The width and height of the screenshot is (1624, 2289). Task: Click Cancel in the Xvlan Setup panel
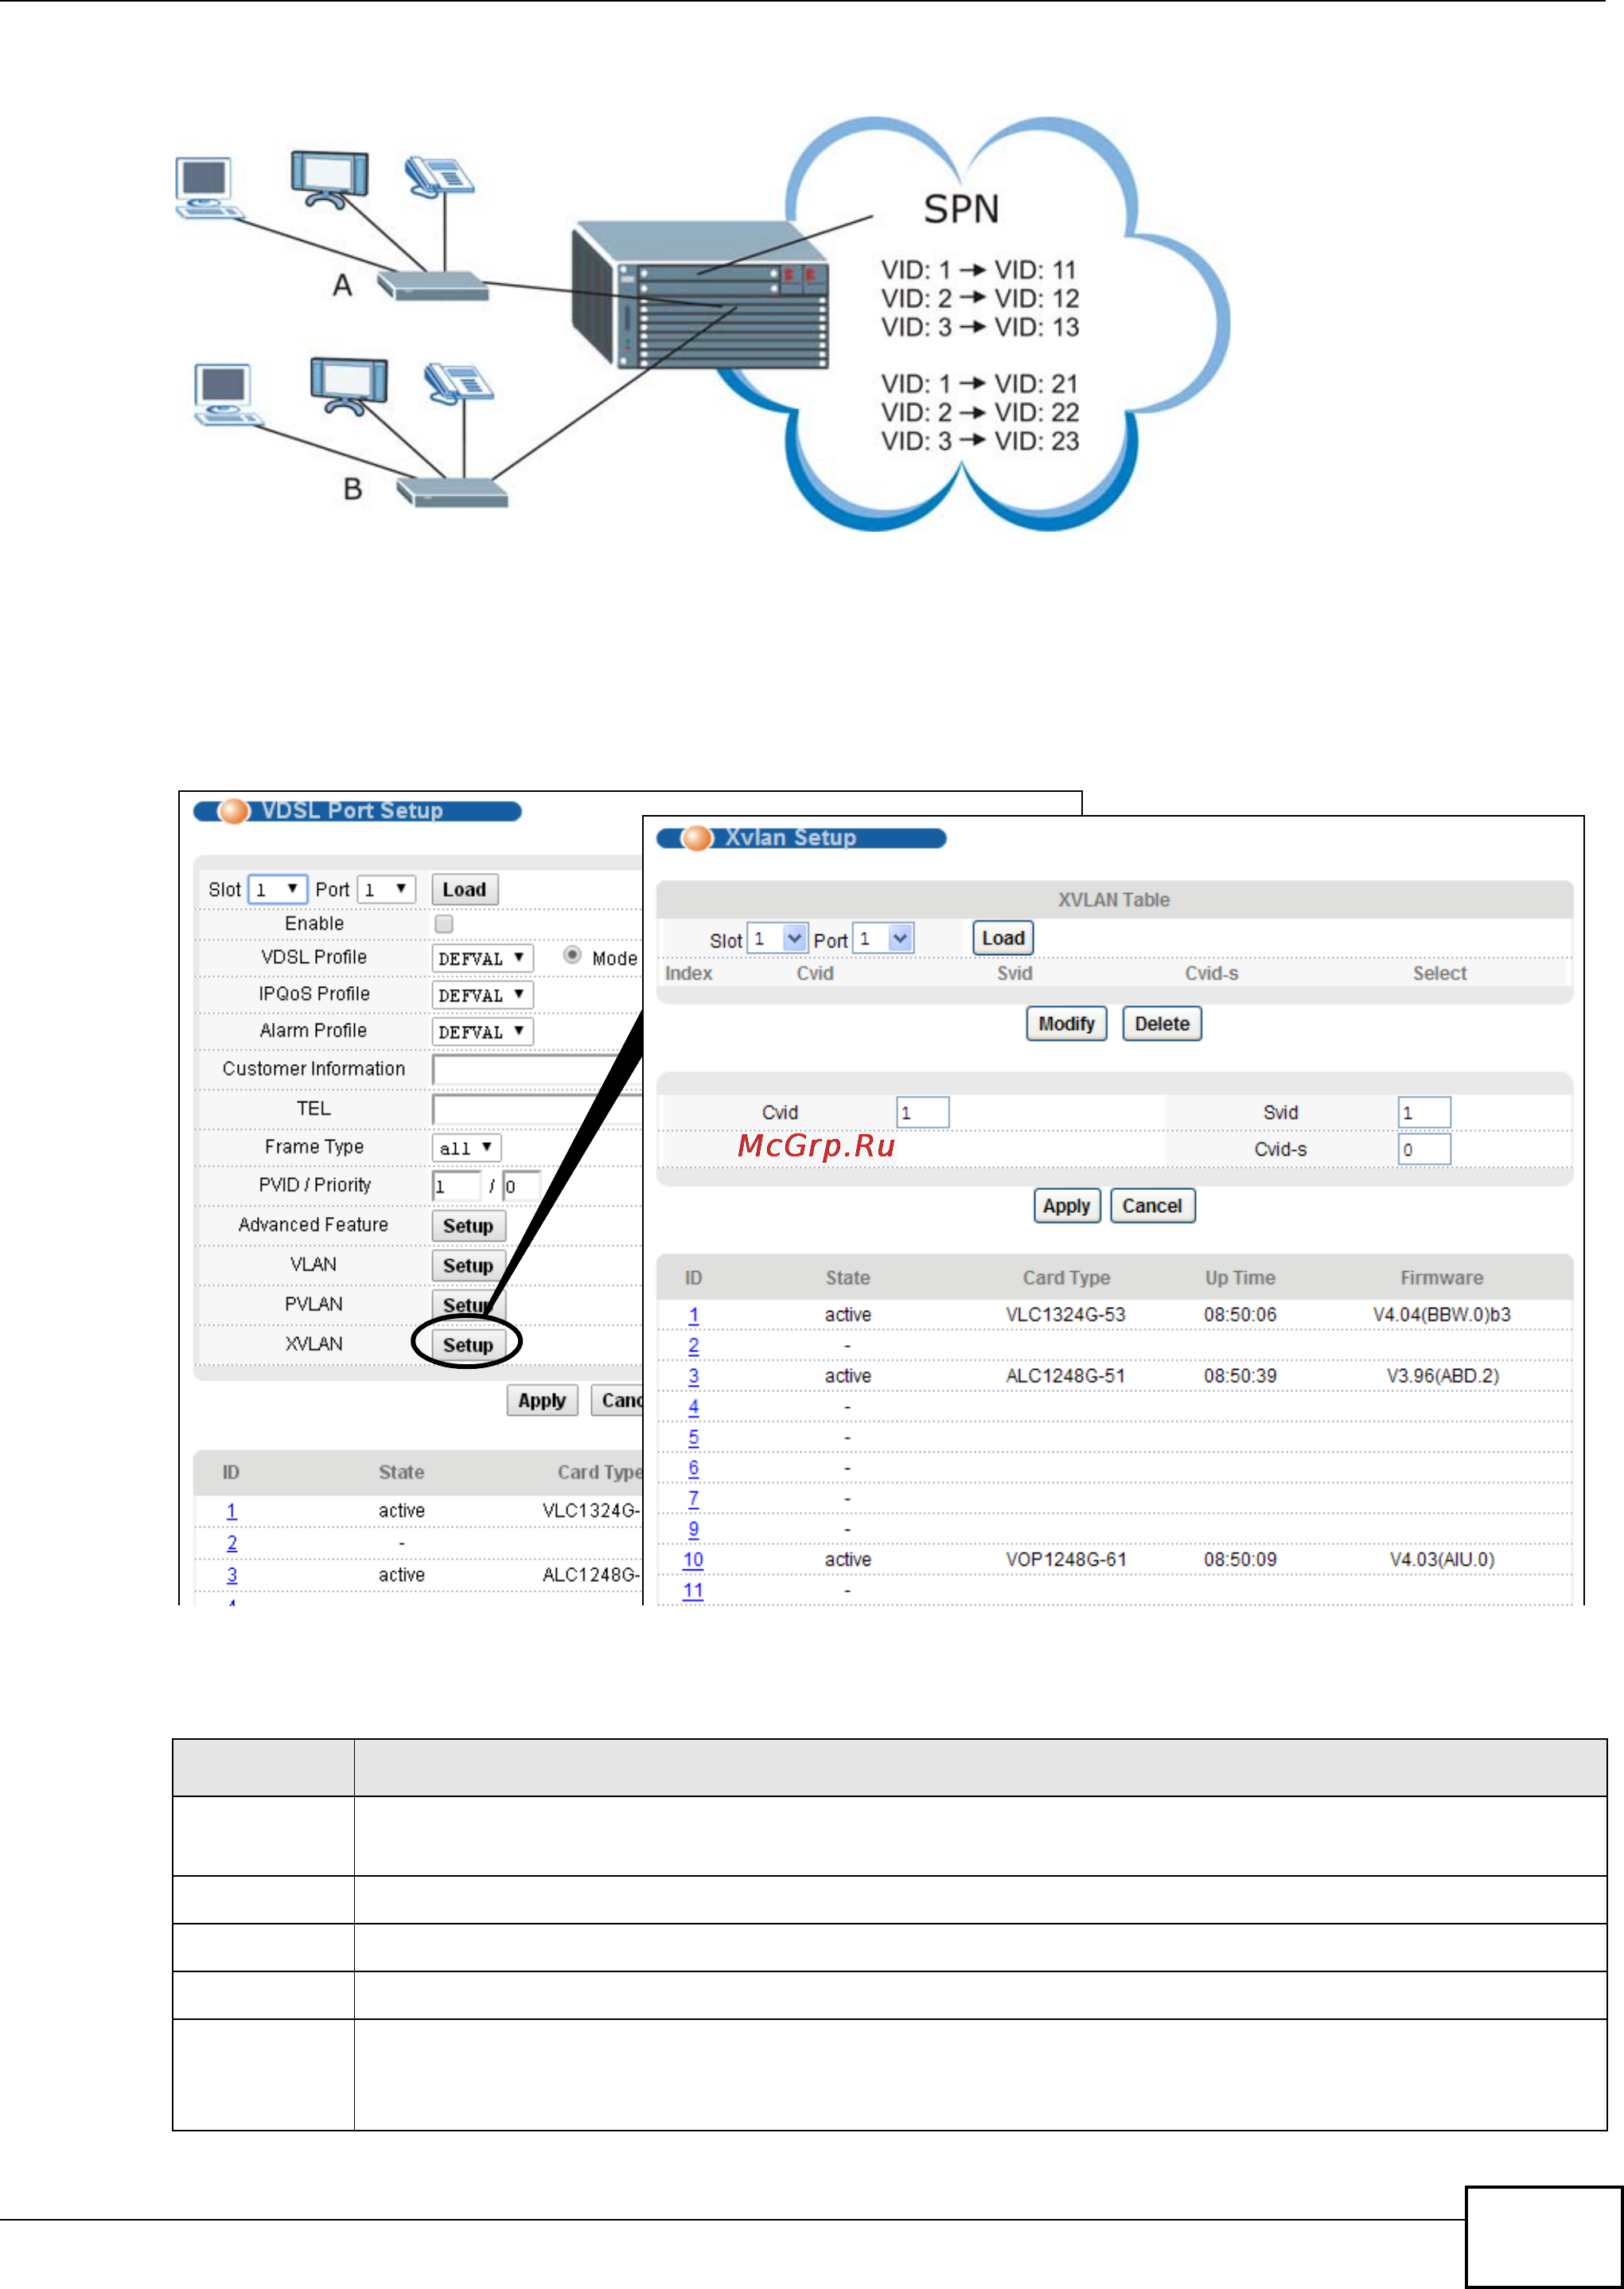pyautogui.click(x=1152, y=1205)
